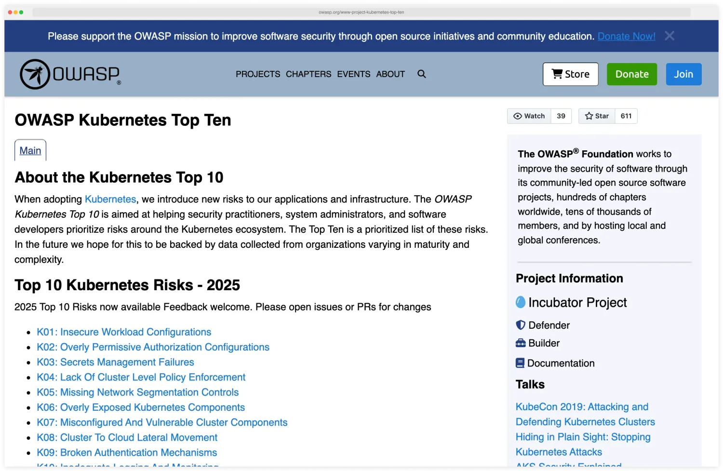Open K04: Lack Of Cluster Level Policy Enforcement
The height and width of the screenshot is (471, 723).
point(141,377)
